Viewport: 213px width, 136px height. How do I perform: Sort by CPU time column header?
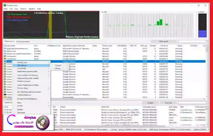164,46
